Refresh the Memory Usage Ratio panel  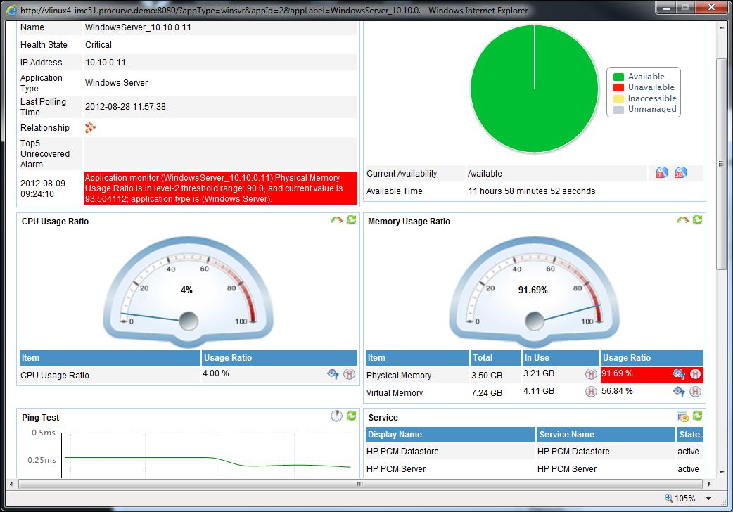(x=696, y=220)
